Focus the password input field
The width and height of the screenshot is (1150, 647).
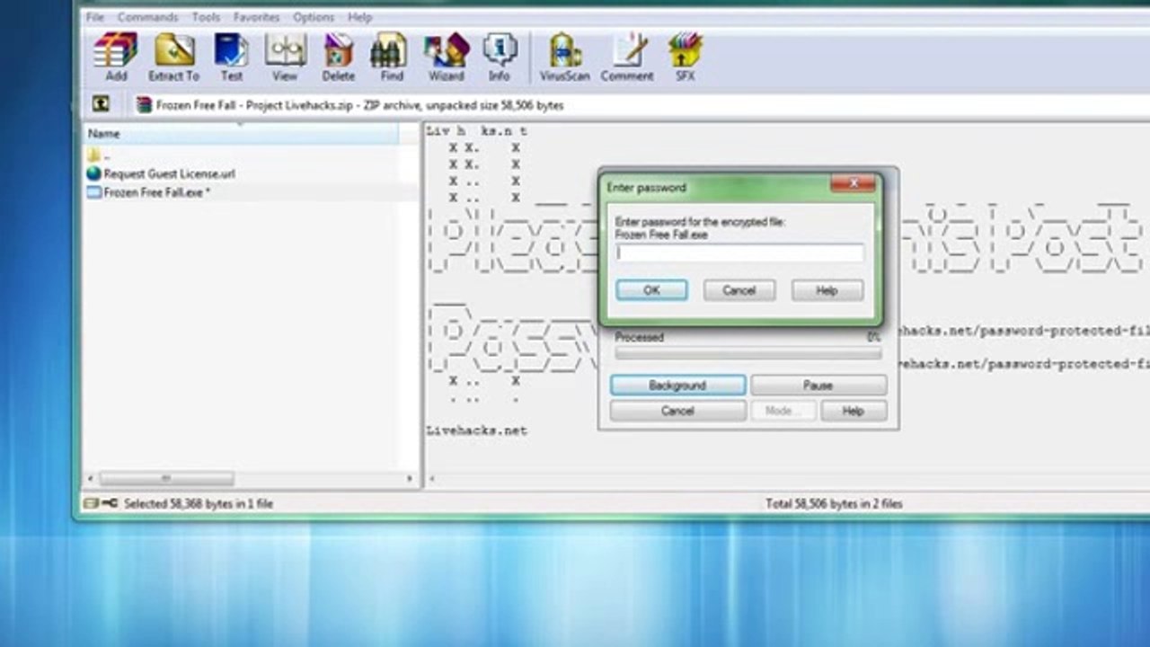pos(739,253)
